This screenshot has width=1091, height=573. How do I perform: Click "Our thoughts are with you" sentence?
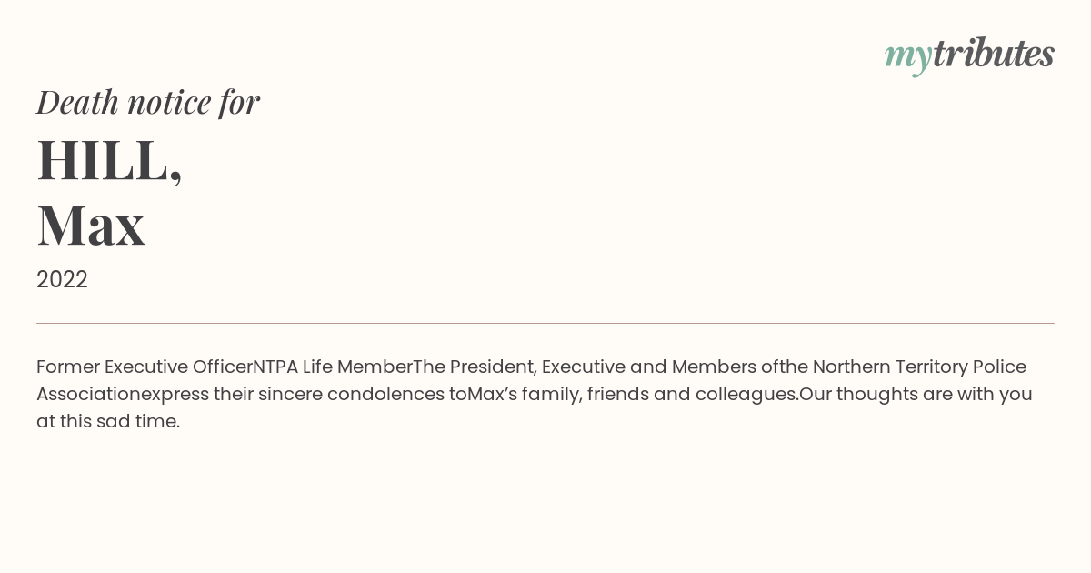pos(916,395)
